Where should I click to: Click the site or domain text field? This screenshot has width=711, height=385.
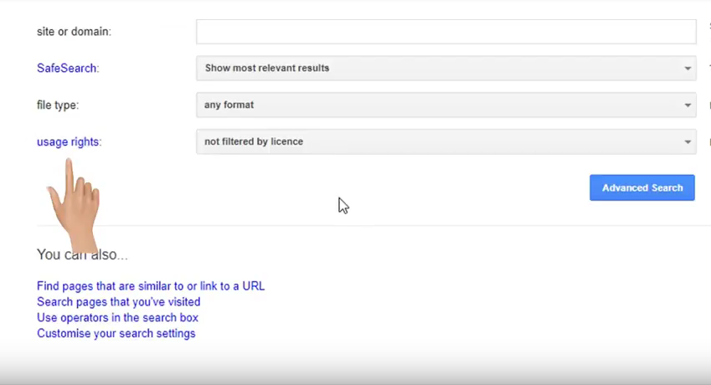pyautogui.click(x=446, y=32)
